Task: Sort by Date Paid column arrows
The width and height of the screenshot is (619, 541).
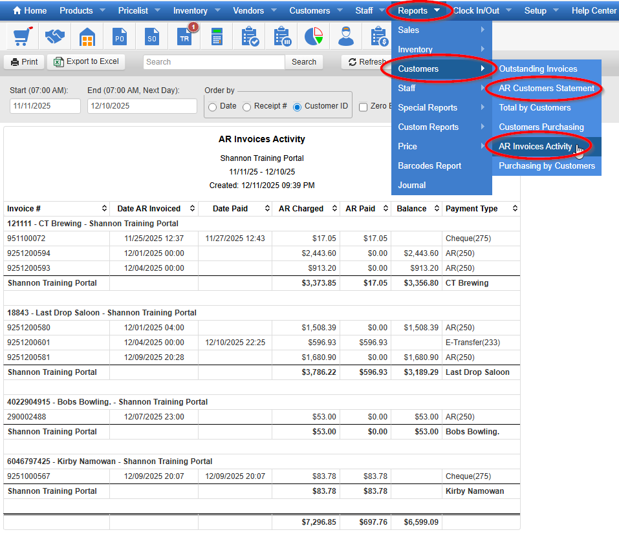Action: tap(267, 208)
